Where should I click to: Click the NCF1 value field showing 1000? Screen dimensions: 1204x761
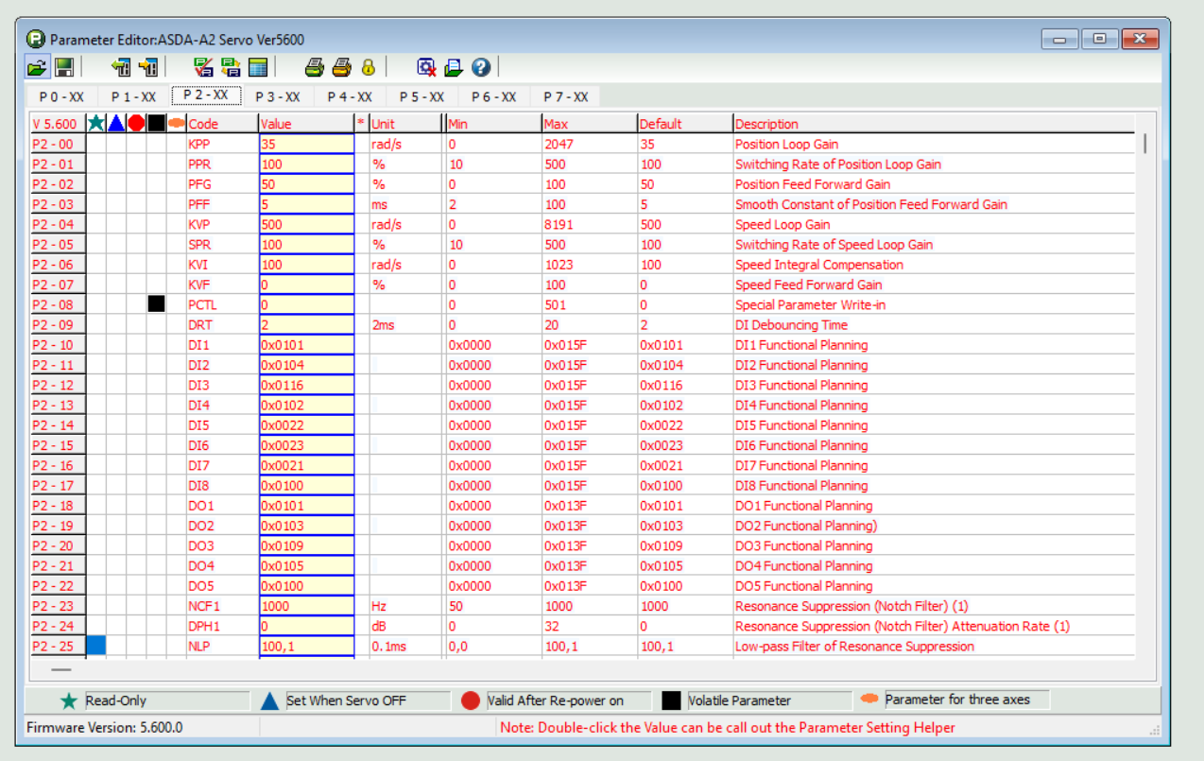[306, 607]
